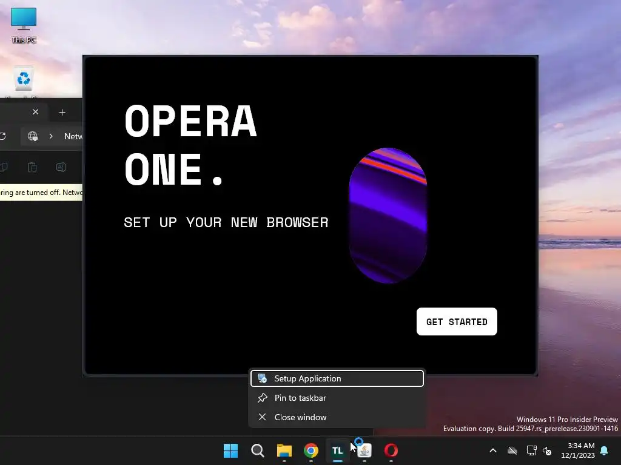This screenshot has height=465, width=621.
Task: Choose Pin to taskbar option
Action: pyautogui.click(x=337, y=398)
